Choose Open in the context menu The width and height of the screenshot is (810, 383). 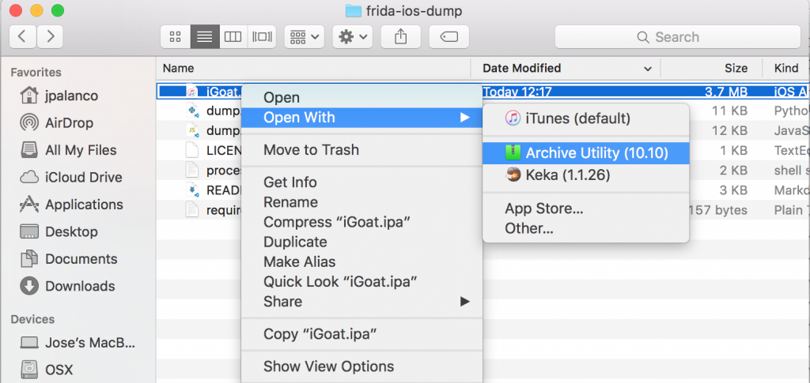coord(362,97)
